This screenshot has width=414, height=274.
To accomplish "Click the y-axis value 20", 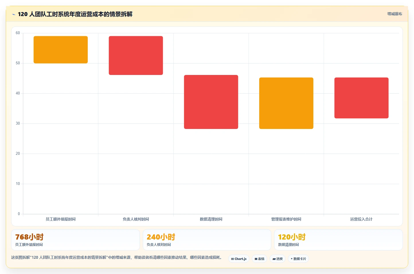I will click(18, 154).
